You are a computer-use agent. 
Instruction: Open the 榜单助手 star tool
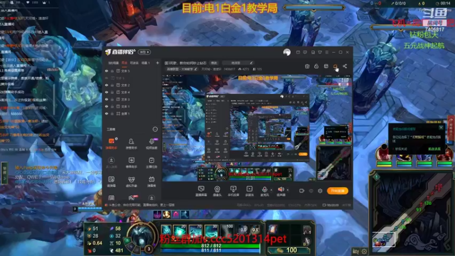[x=131, y=163]
